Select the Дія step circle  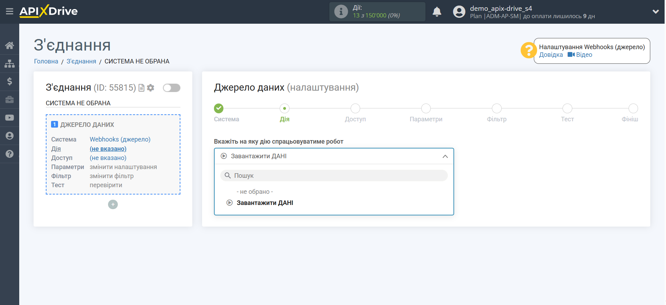285,108
